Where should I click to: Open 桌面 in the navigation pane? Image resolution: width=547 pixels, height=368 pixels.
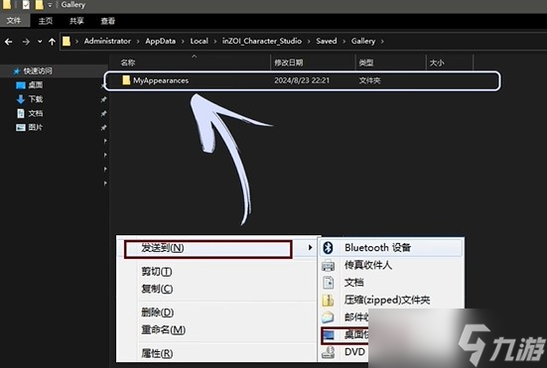36,85
